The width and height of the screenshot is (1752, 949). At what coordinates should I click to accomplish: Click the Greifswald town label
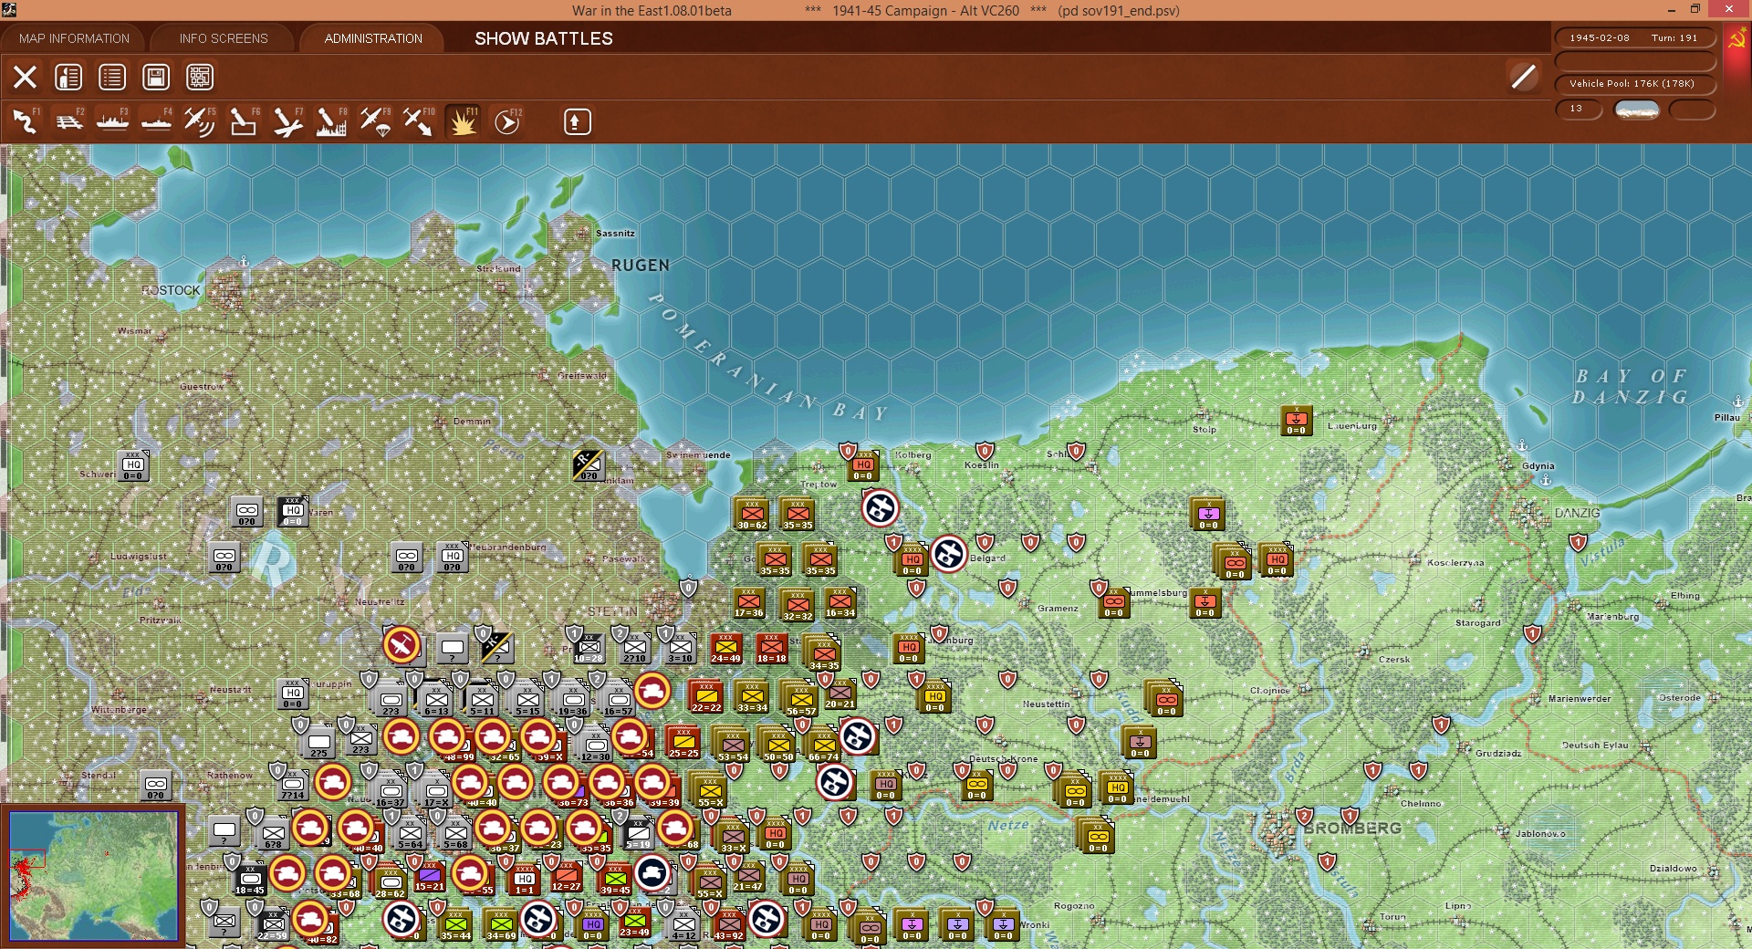(582, 376)
